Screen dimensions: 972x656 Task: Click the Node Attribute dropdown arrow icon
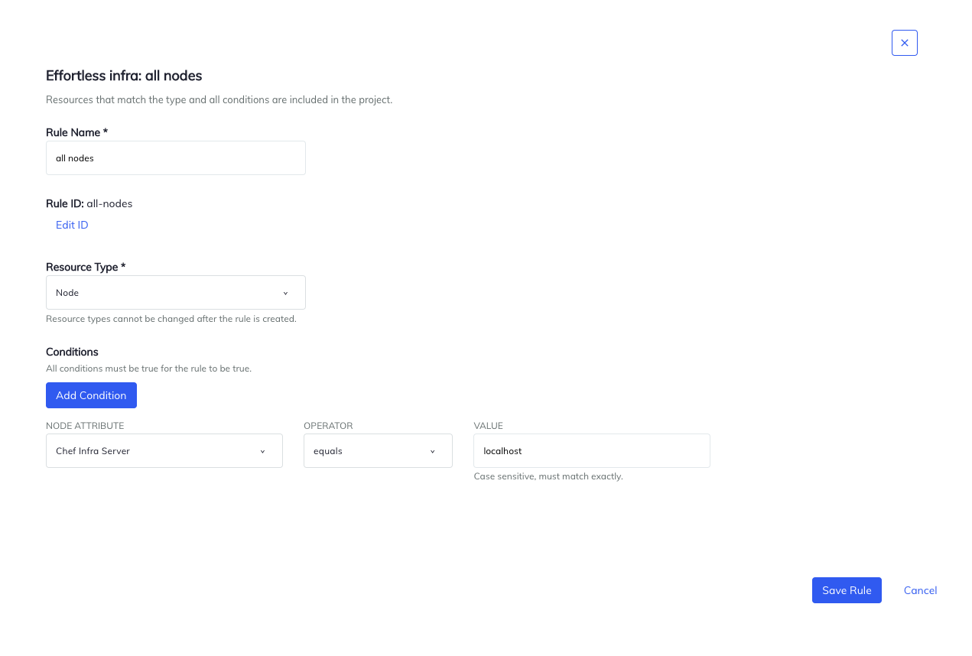tap(262, 450)
